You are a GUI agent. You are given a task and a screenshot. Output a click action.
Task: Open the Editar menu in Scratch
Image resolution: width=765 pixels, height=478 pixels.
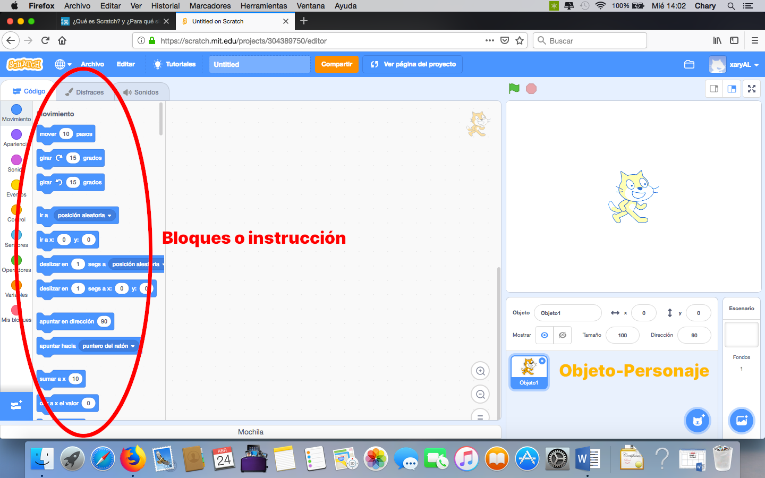click(126, 64)
